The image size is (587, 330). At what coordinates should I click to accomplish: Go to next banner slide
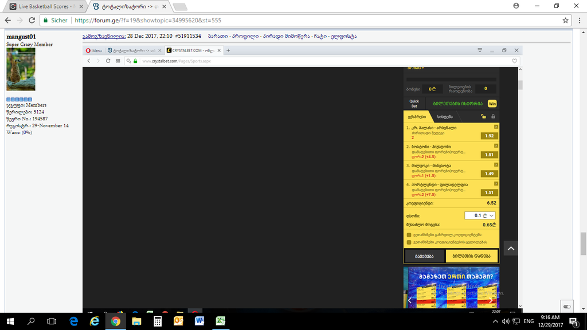[491, 300]
